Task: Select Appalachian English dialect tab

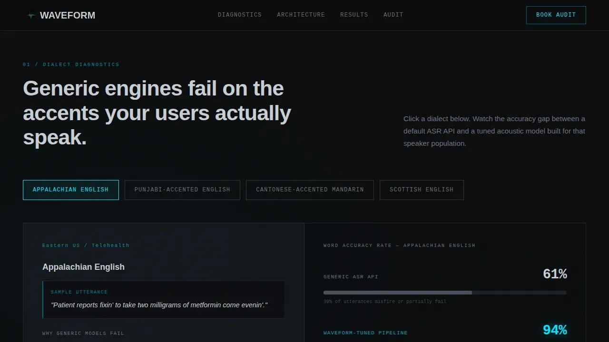Action: [x=71, y=190]
